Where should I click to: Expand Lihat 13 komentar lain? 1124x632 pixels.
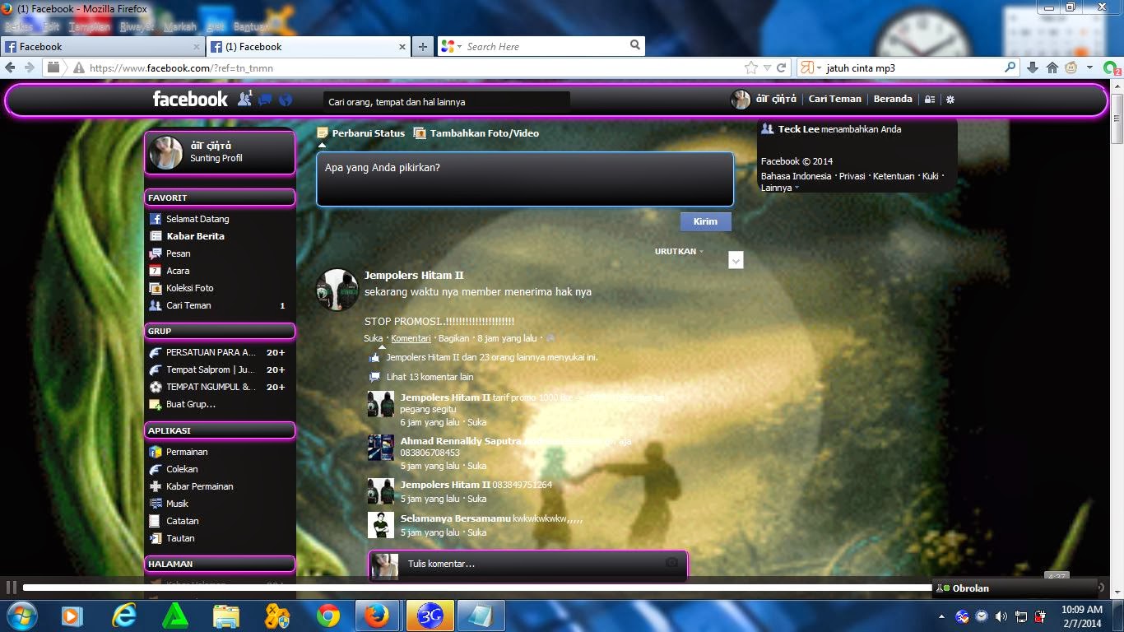click(x=430, y=377)
